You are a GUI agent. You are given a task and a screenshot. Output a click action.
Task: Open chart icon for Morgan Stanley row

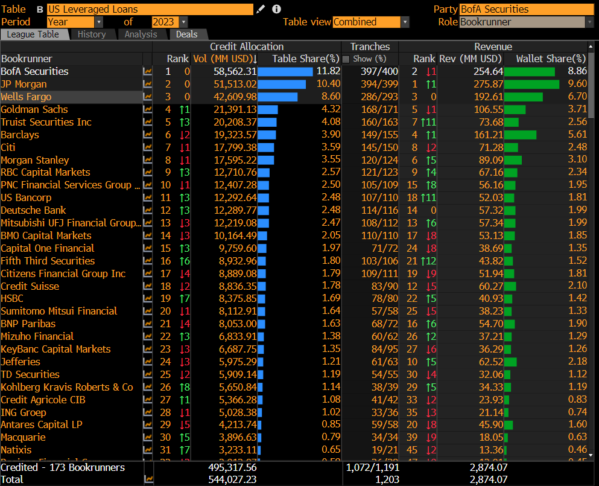click(147, 160)
